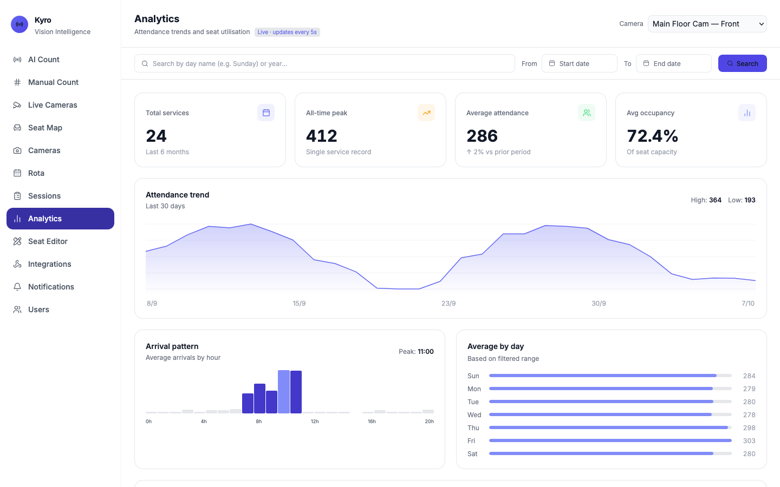This screenshot has height=487, width=780.
Task: Click the Friday average attendance bar
Action: [x=610, y=440]
